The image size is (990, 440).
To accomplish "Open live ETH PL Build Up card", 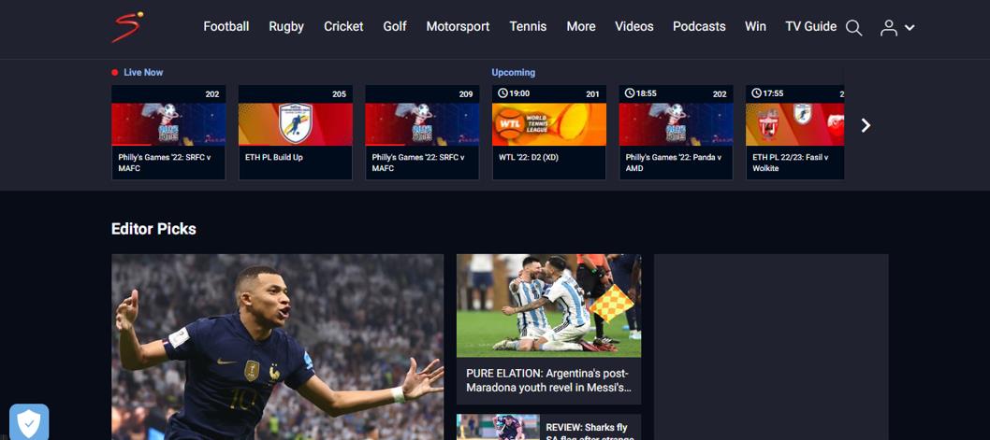I will click(x=295, y=132).
